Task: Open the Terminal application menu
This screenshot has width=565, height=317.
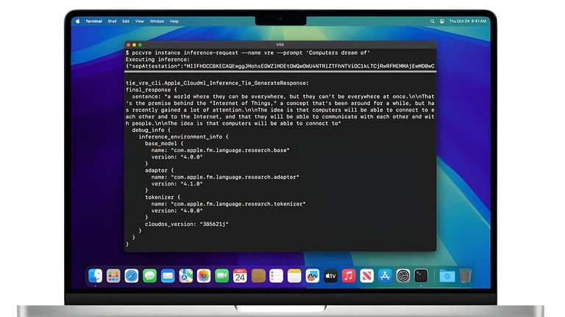Action: (x=93, y=21)
